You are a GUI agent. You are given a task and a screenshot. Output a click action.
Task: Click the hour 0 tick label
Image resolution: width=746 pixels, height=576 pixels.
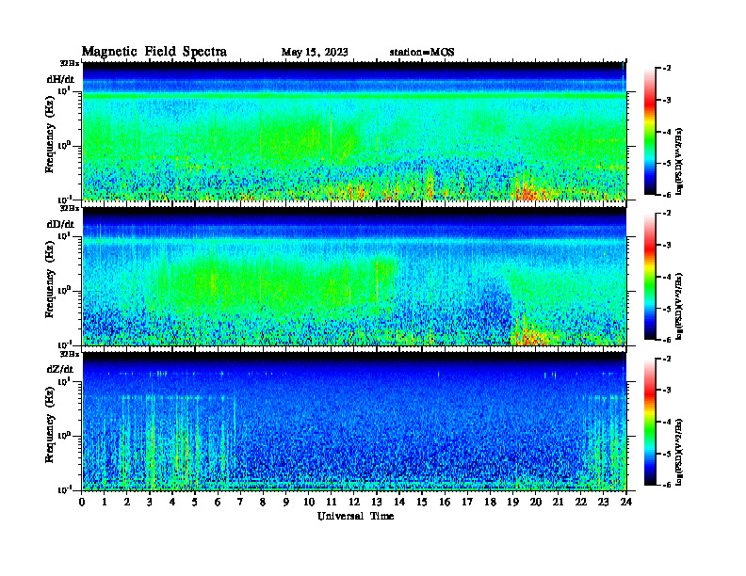click(82, 503)
